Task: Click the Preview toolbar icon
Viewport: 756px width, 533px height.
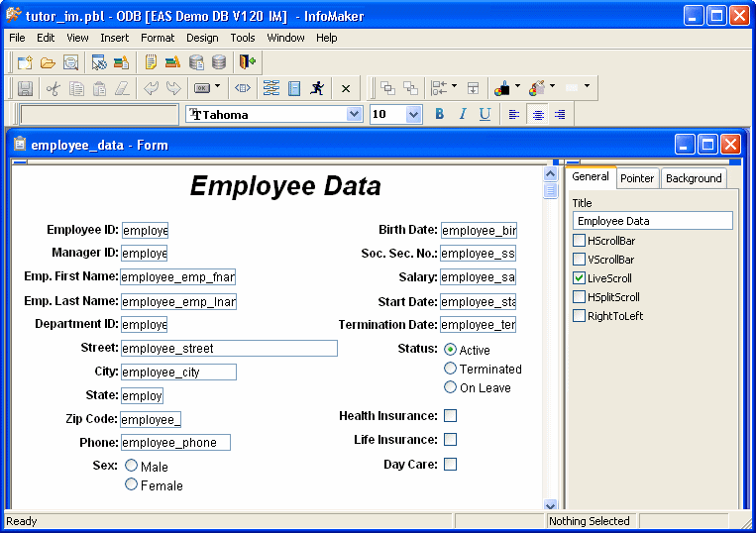Action: click(x=71, y=62)
